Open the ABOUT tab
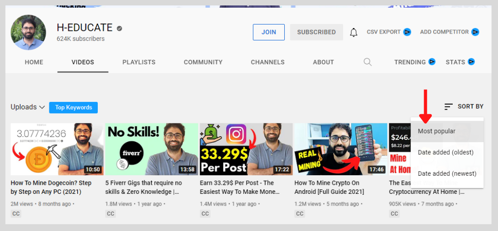Image resolution: width=498 pixels, height=231 pixels. [x=323, y=62]
